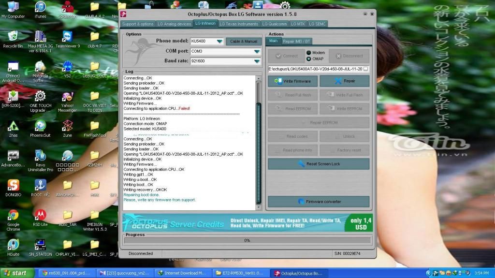Open the Firmware converter button
This screenshot has width=495, height=278.
tap(319, 202)
